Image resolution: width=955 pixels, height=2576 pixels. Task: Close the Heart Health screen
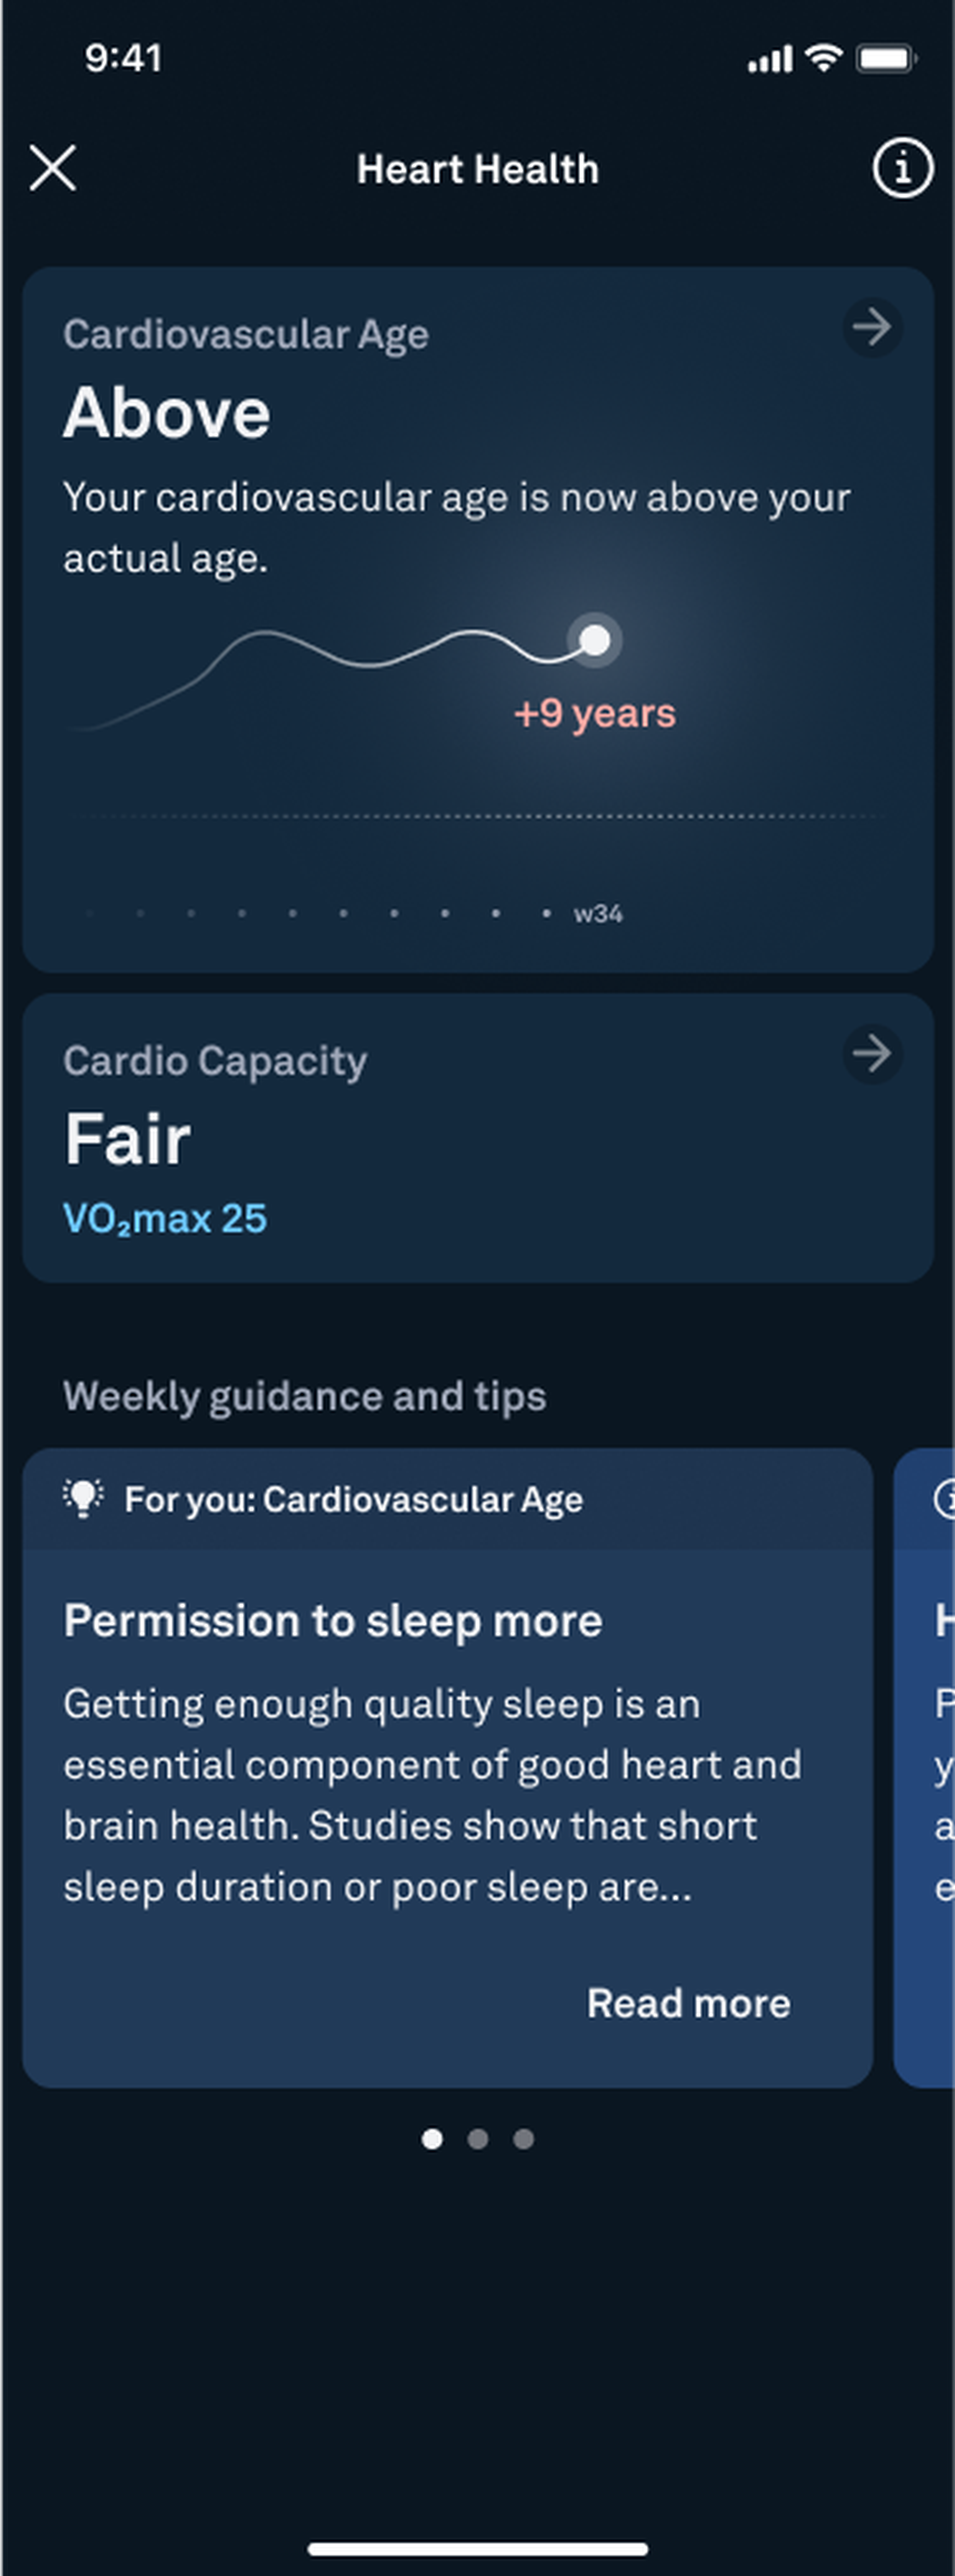(x=53, y=168)
